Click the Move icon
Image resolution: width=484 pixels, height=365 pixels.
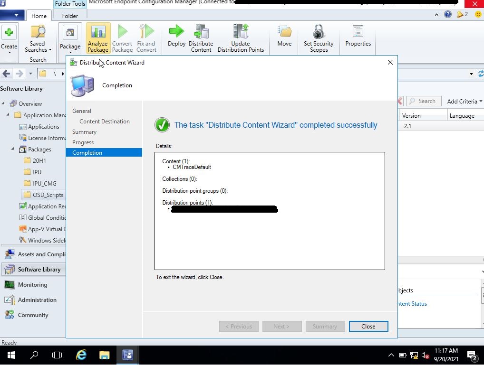pyautogui.click(x=284, y=37)
